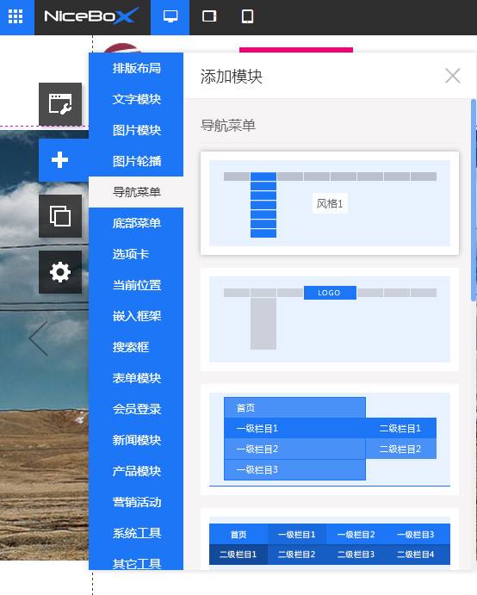Choose the 会员登录 category

click(x=136, y=409)
